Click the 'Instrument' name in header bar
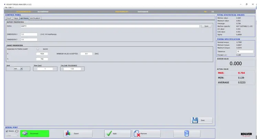The image size is (260, 139). point(143,12)
